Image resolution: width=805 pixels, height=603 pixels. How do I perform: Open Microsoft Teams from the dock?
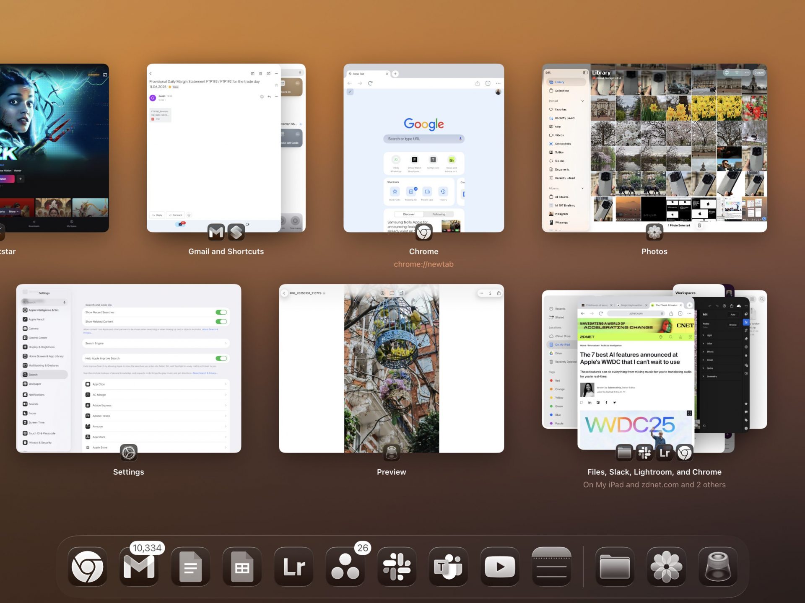448,567
